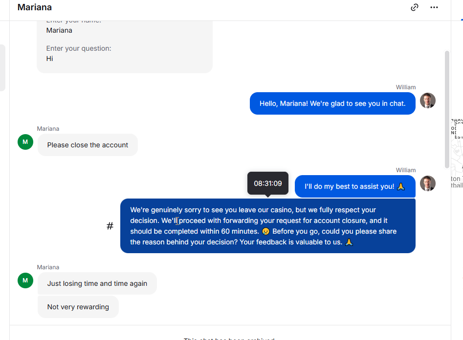Click William's avatar beside 'I'll do my best'
The height and width of the screenshot is (340, 463).
(x=428, y=183)
